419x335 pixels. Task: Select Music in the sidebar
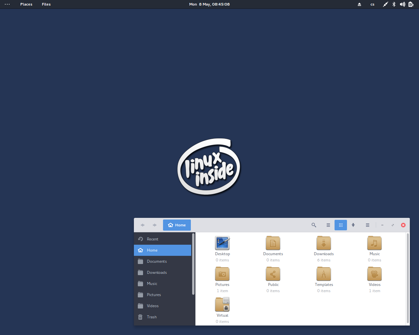coord(162,284)
